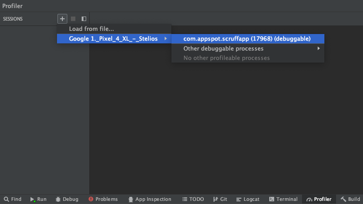Screen dimensions: 363x204
Task: Click the Profiler window title
Action: (x=13, y=6)
